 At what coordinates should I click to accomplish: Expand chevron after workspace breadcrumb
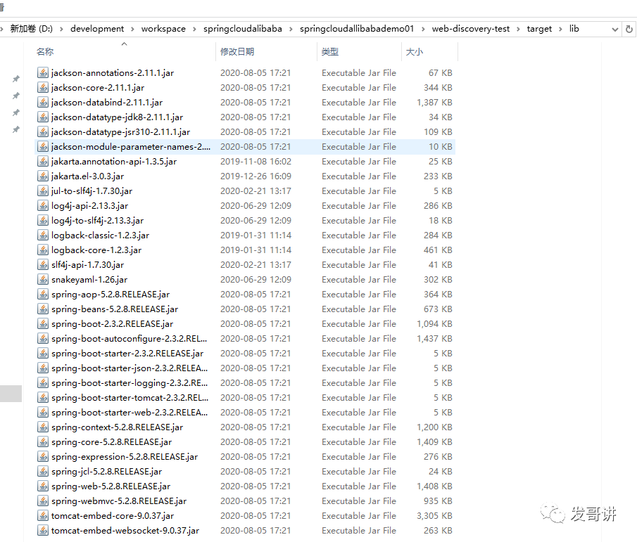coord(194,30)
